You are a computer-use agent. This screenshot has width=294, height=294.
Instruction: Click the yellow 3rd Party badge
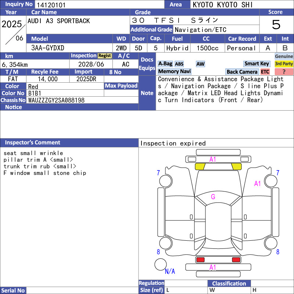[x=284, y=64]
